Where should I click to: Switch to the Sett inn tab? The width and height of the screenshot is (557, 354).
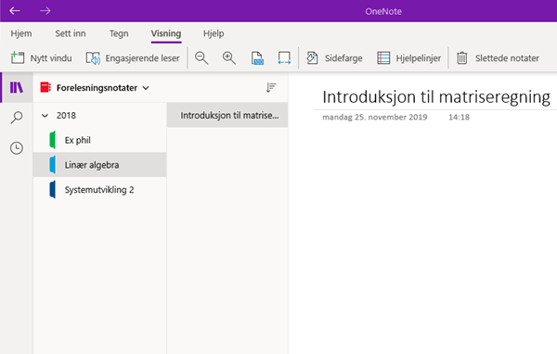click(x=71, y=33)
